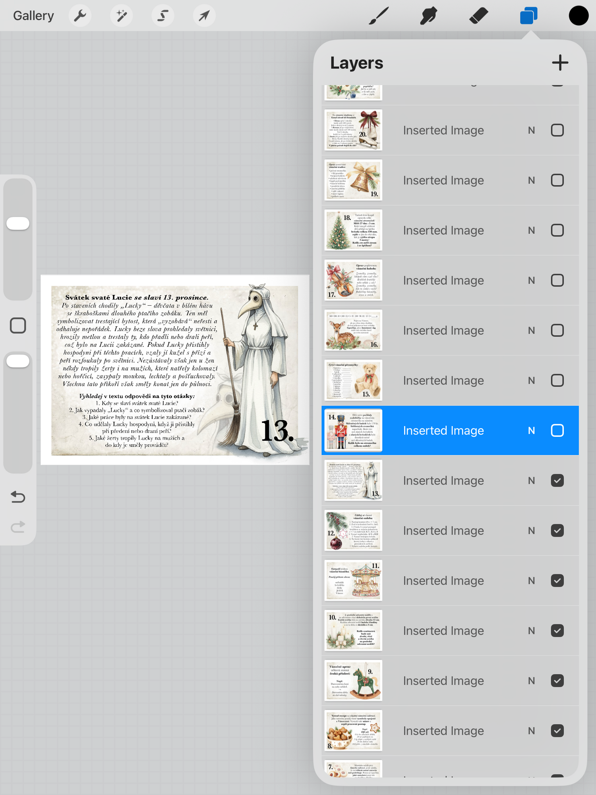The image size is (596, 795).
Task: Activate the Transform arrow tool
Action: tap(204, 16)
